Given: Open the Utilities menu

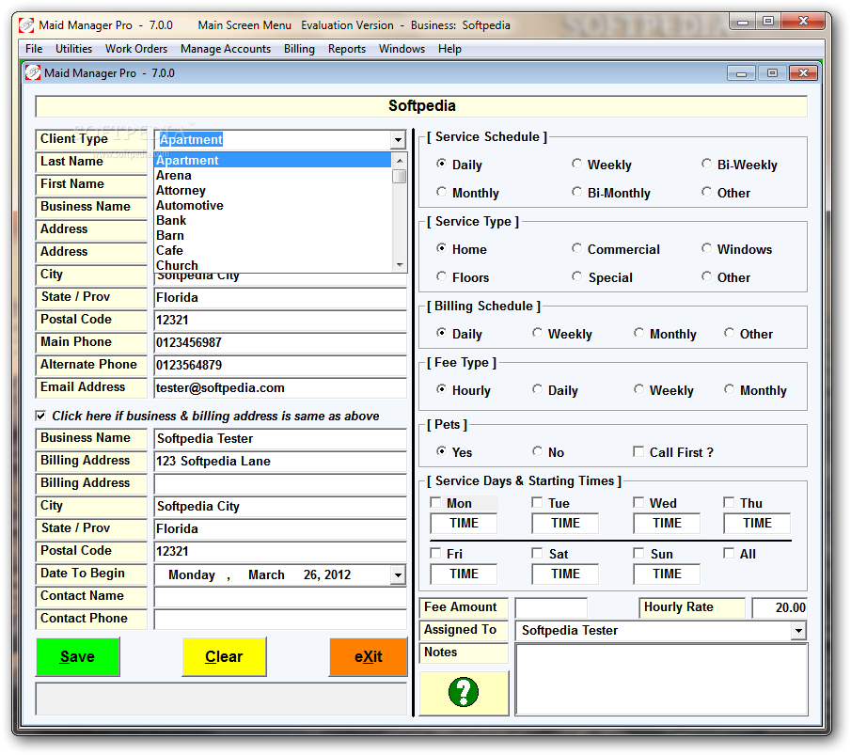Looking at the screenshot, I should pyautogui.click(x=73, y=49).
